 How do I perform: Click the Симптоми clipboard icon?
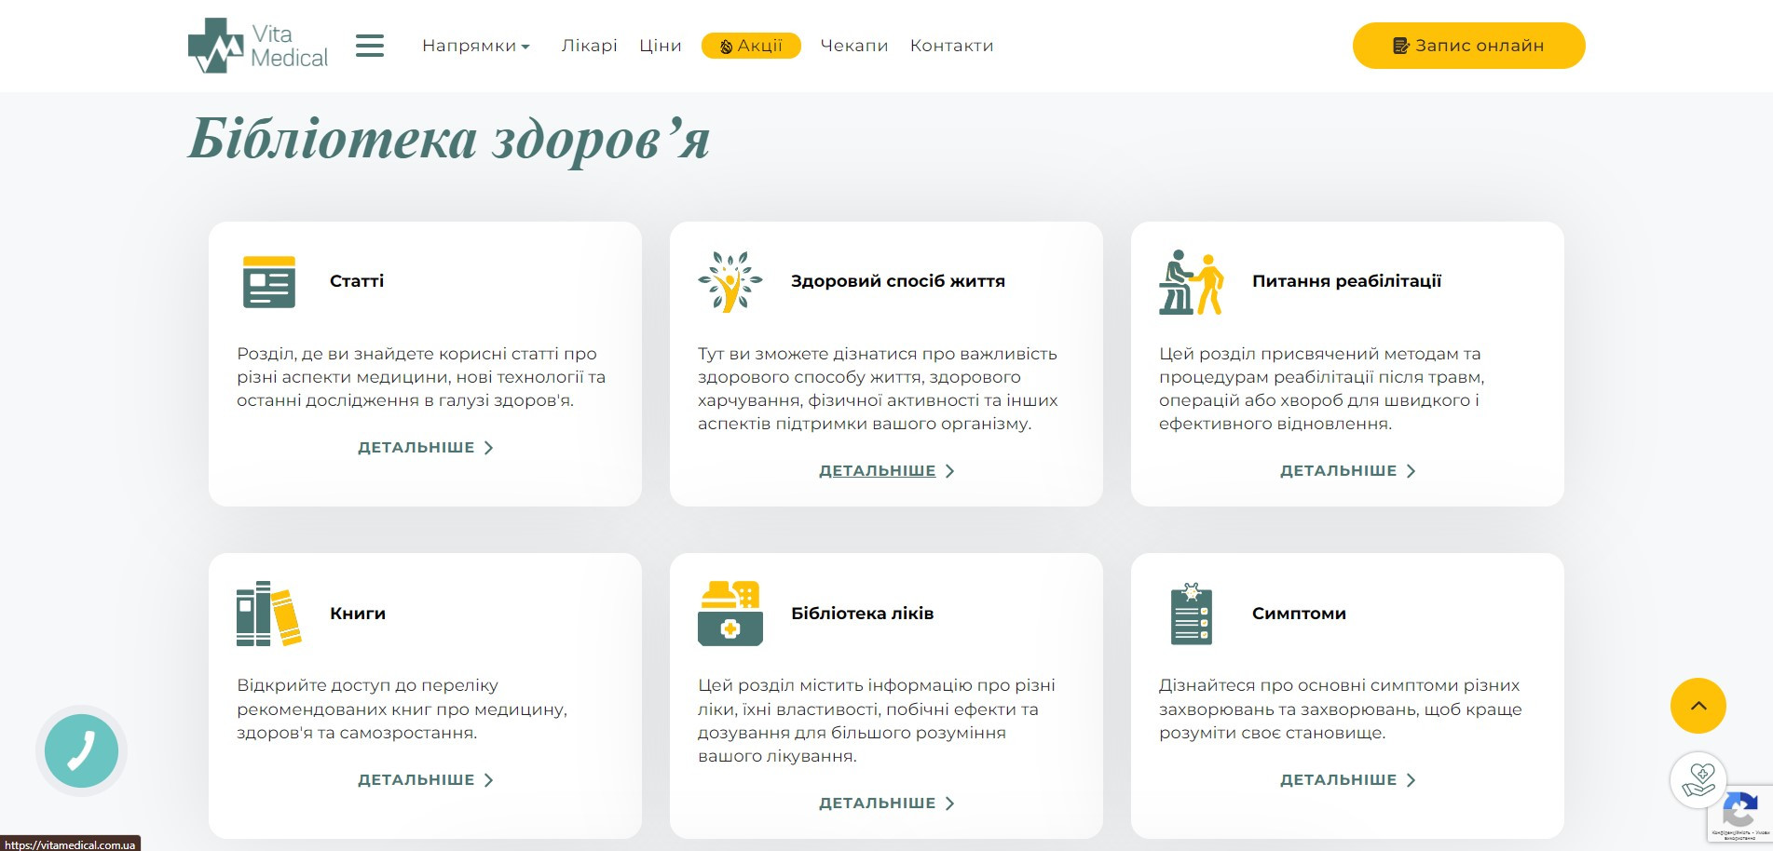pyautogui.click(x=1191, y=614)
